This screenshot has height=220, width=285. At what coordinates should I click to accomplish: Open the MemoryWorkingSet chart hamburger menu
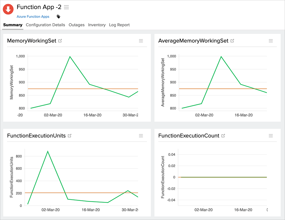click(x=141, y=41)
